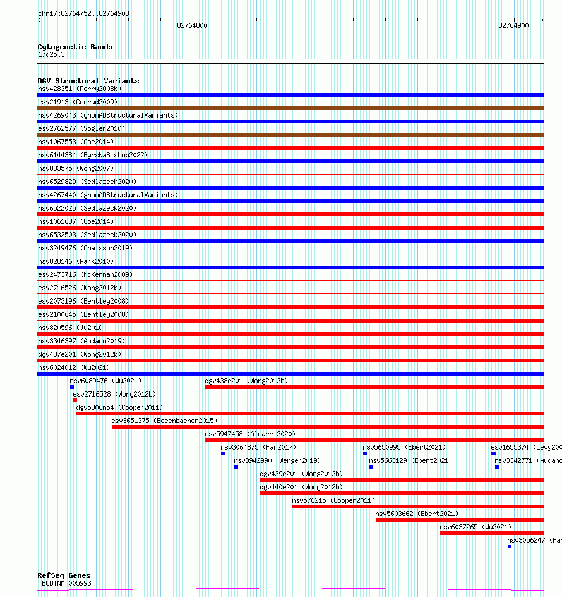
Task: Click the TBCD|NM_005993 gene label
Action: tap(64, 583)
